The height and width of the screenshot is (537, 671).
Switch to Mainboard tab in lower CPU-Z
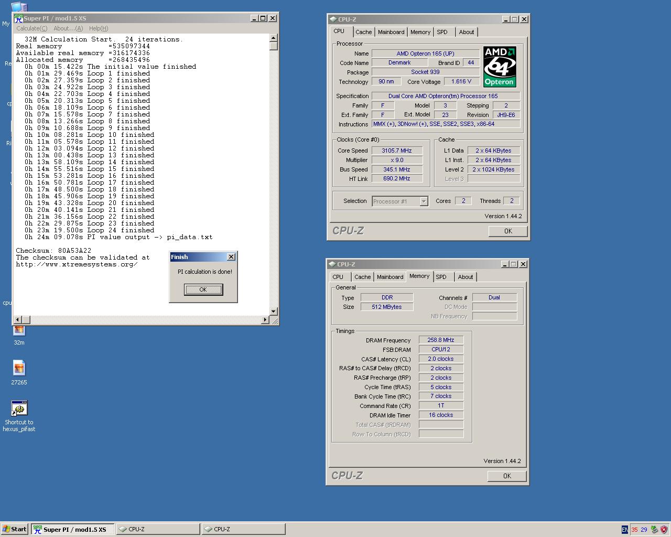(x=390, y=277)
